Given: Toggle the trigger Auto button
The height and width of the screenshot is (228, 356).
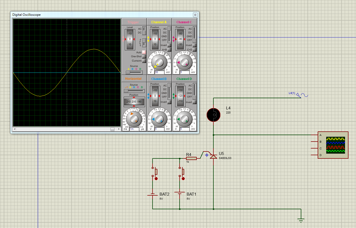Looking at the screenshot, I should [x=144, y=52].
